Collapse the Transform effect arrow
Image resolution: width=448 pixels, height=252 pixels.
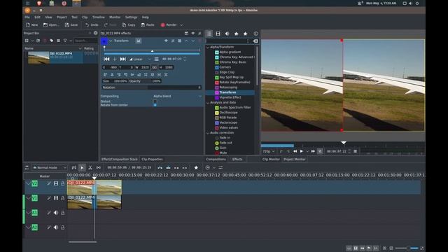pyautogui.click(x=111, y=41)
